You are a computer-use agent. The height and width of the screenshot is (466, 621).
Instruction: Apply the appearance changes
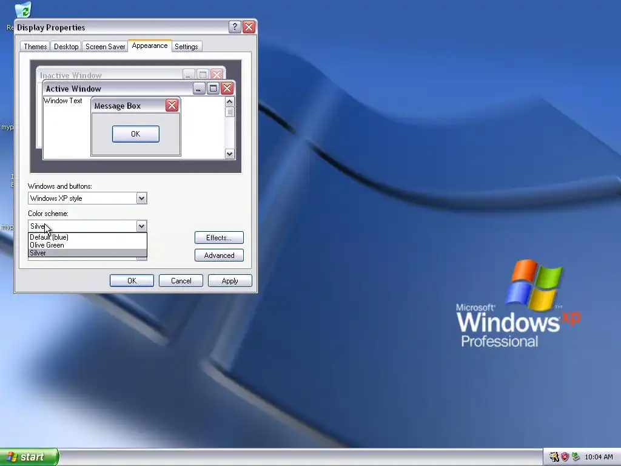pos(230,280)
